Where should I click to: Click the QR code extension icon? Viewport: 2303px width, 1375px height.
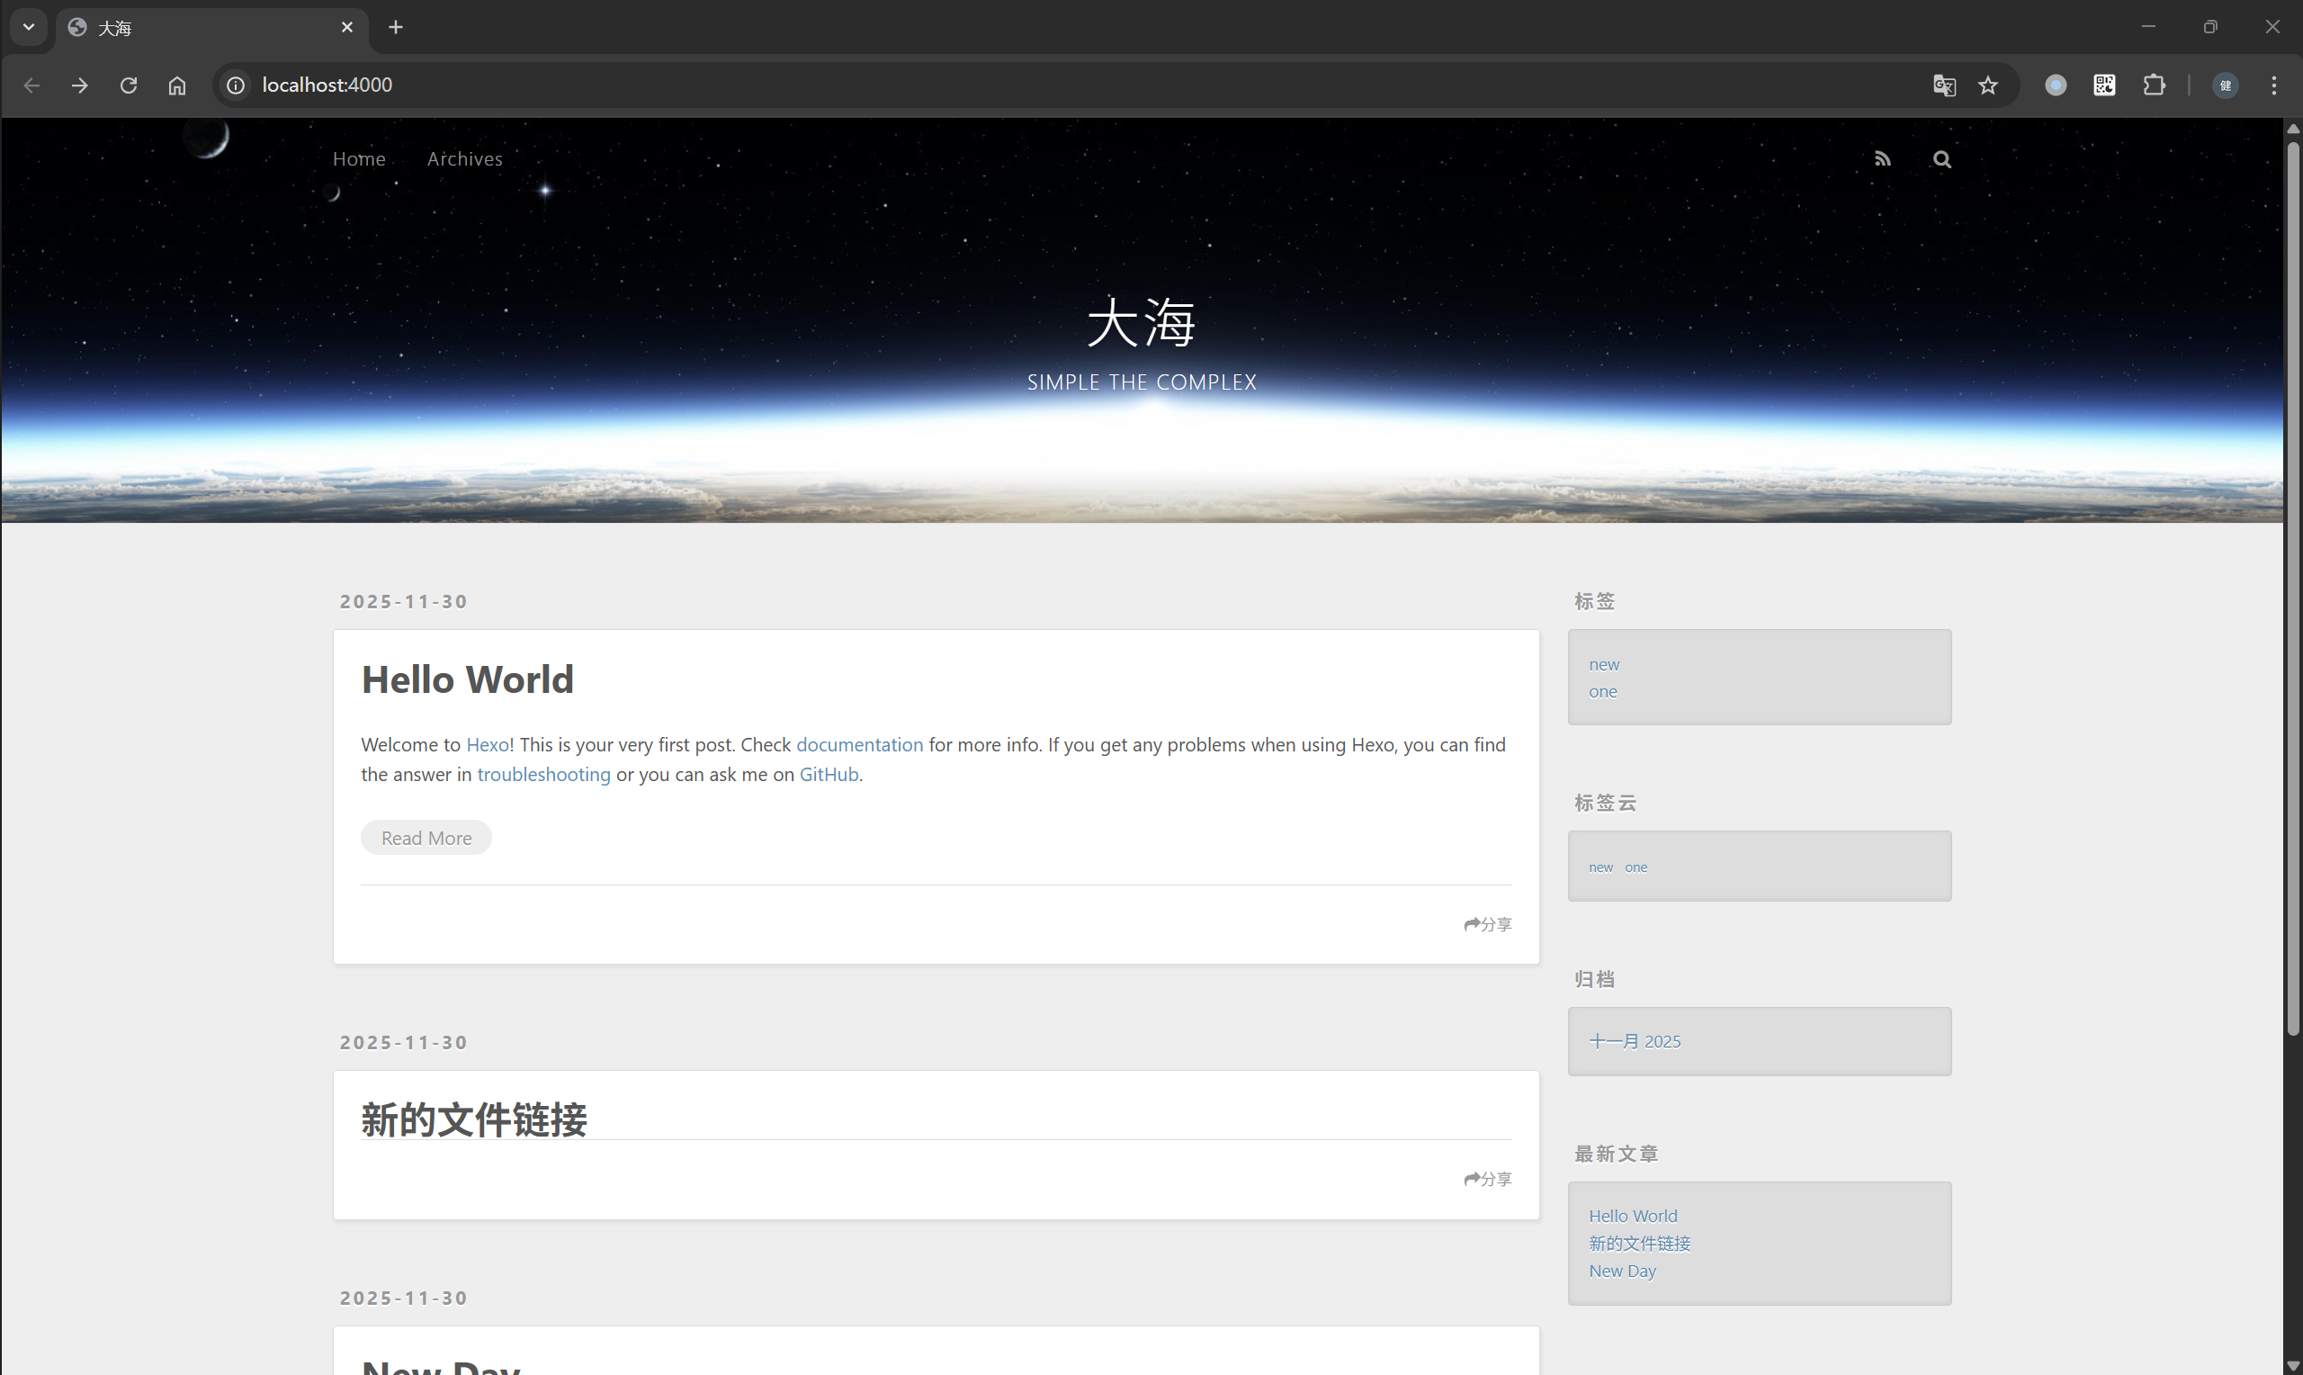(x=2104, y=85)
